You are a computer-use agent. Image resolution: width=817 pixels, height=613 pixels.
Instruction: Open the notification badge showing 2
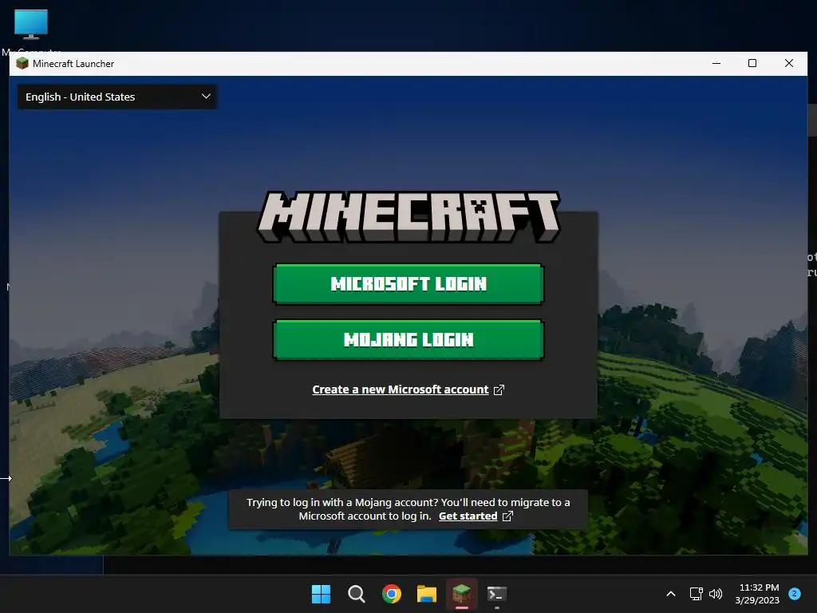pos(795,593)
